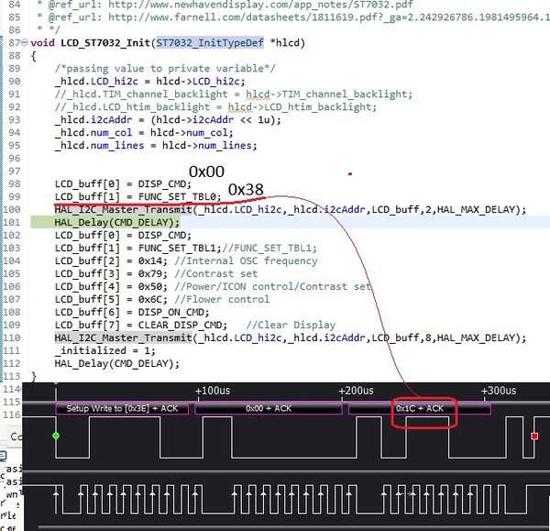Click the green start marker on waveform
This screenshot has width=550, height=531.
(56, 436)
